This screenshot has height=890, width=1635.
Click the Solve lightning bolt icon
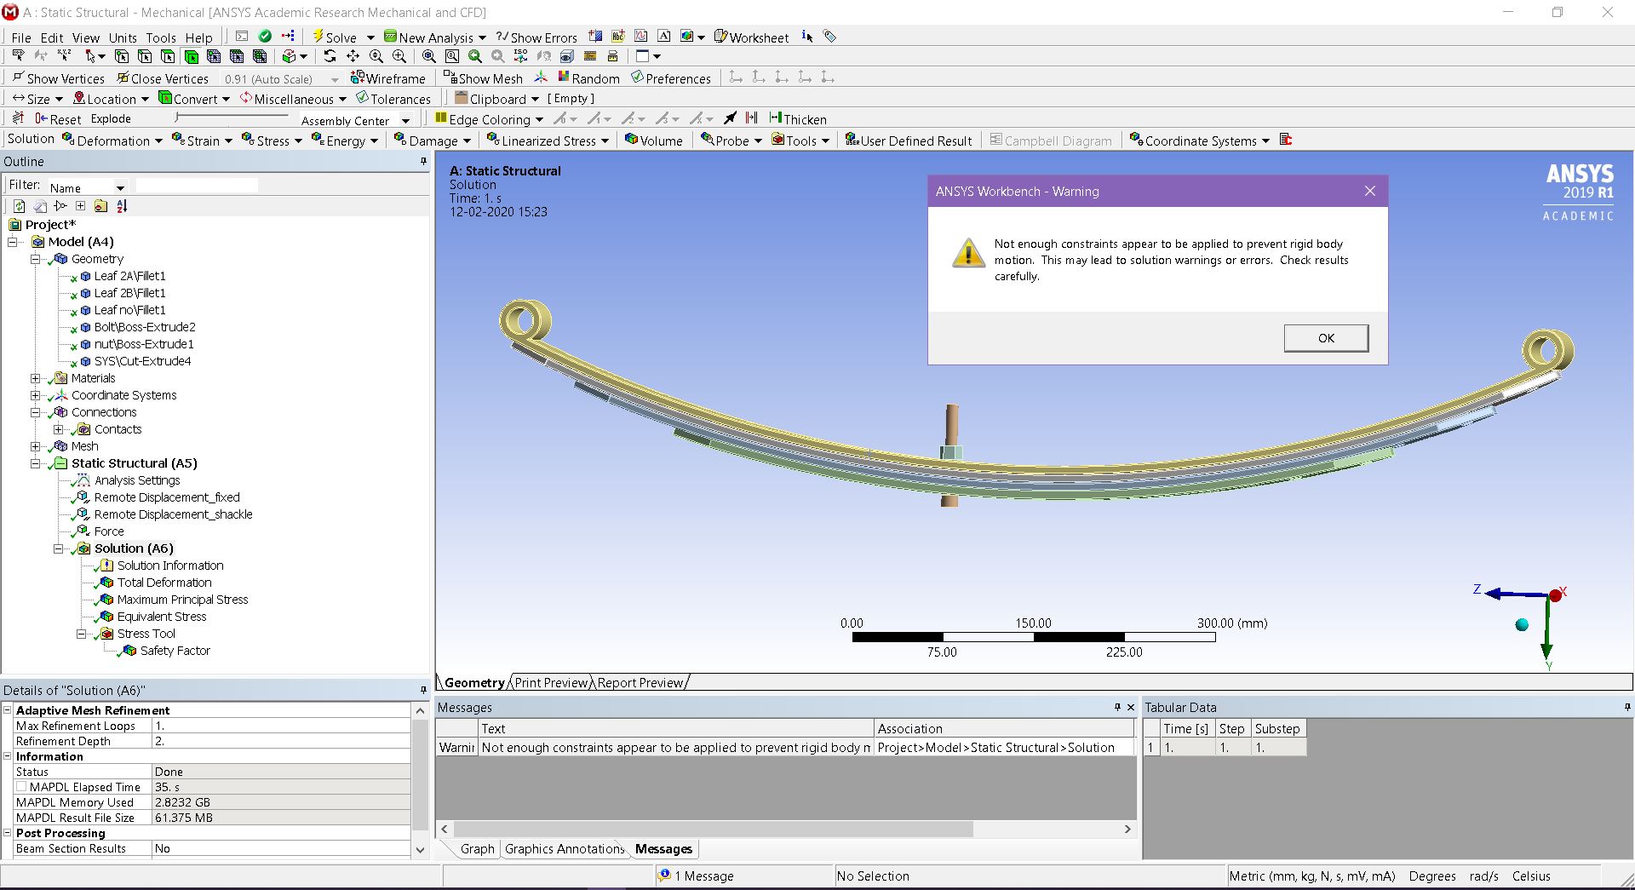(x=318, y=37)
